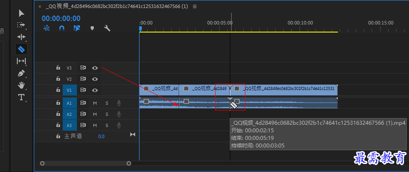Select the Selection arrow tool

(x=21, y=13)
